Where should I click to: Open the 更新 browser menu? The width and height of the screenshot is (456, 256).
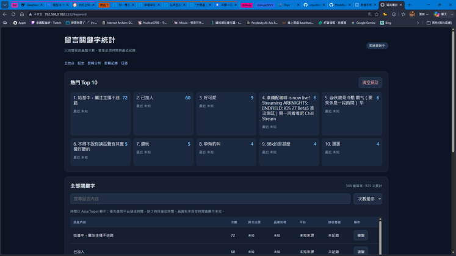coord(424,14)
